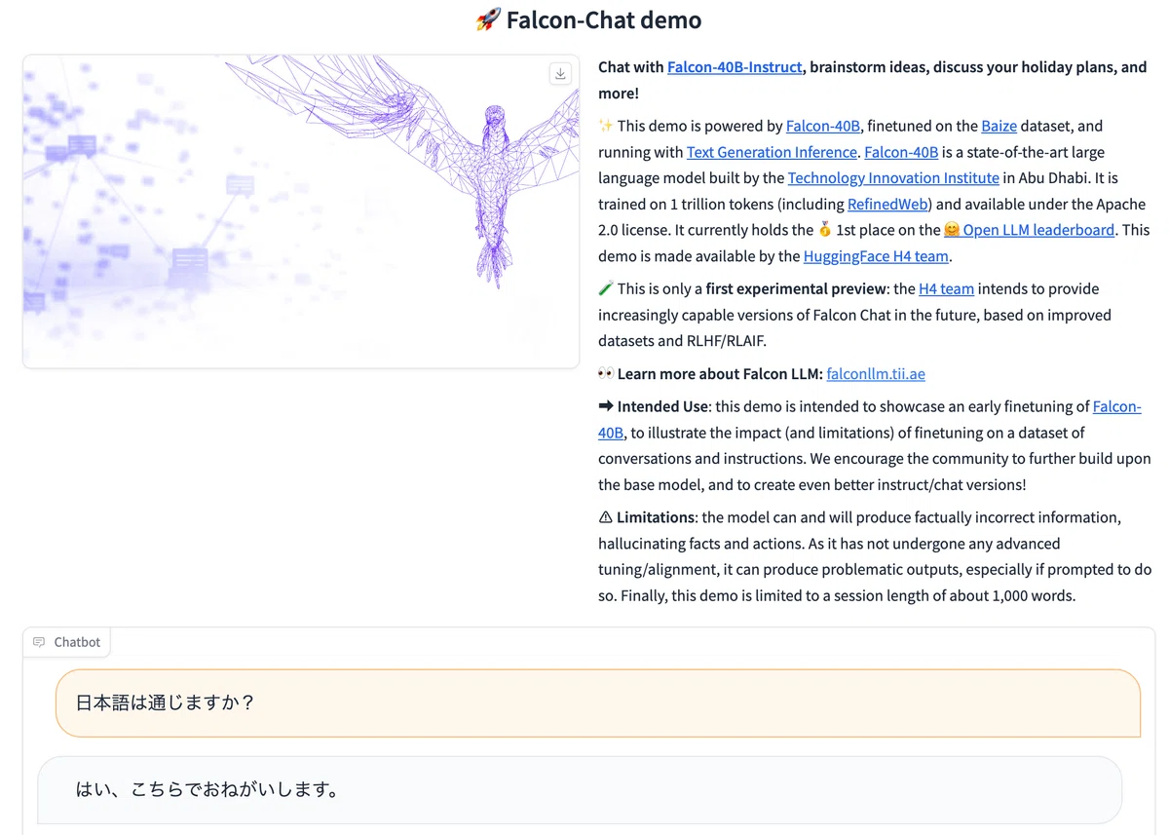Viewport: 1169px width, 835px height.
Task: Open the falconllm.tii.ae link
Action: (x=876, y=374)
